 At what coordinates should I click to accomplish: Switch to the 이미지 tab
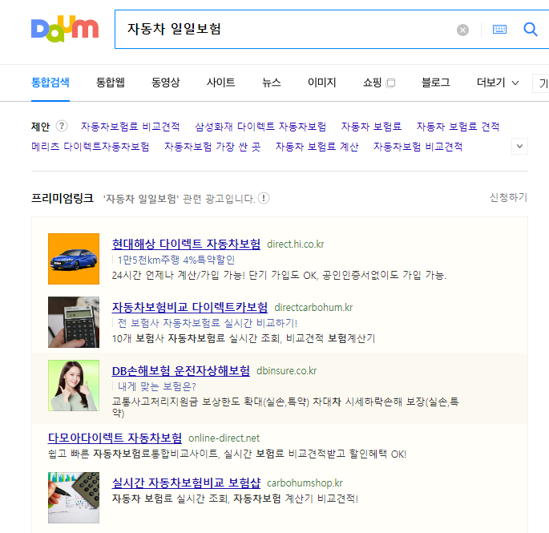click(x=321, y=83)
